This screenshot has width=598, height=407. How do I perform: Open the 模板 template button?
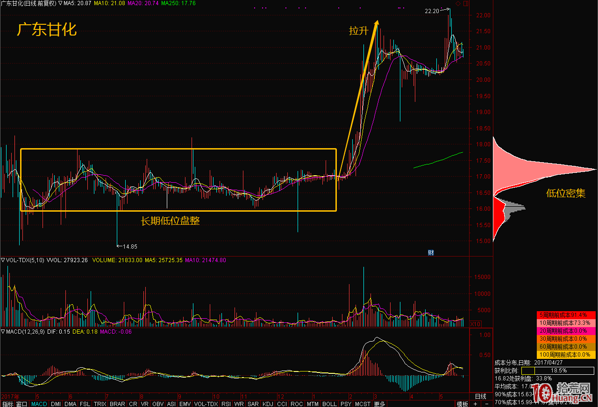click(462, 404)
